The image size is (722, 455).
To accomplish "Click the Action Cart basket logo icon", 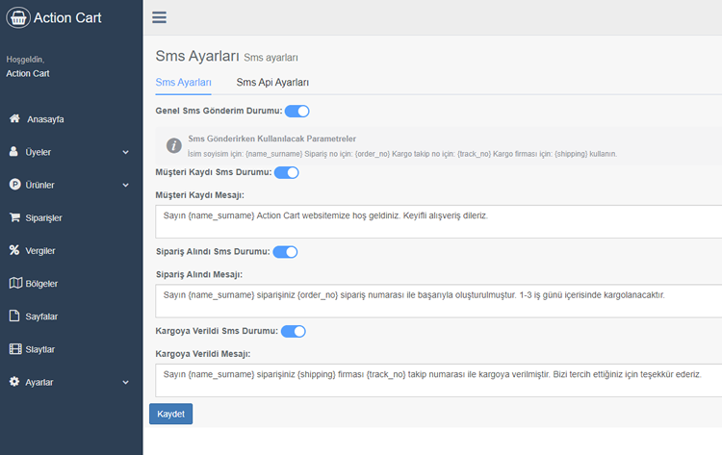I will pyautogui.click(x=18, y=18).
